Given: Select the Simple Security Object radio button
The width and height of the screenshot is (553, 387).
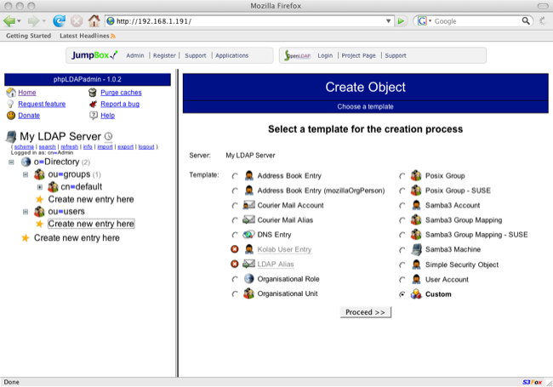Looking at the screenshot, I should click(x=402, y=265).
